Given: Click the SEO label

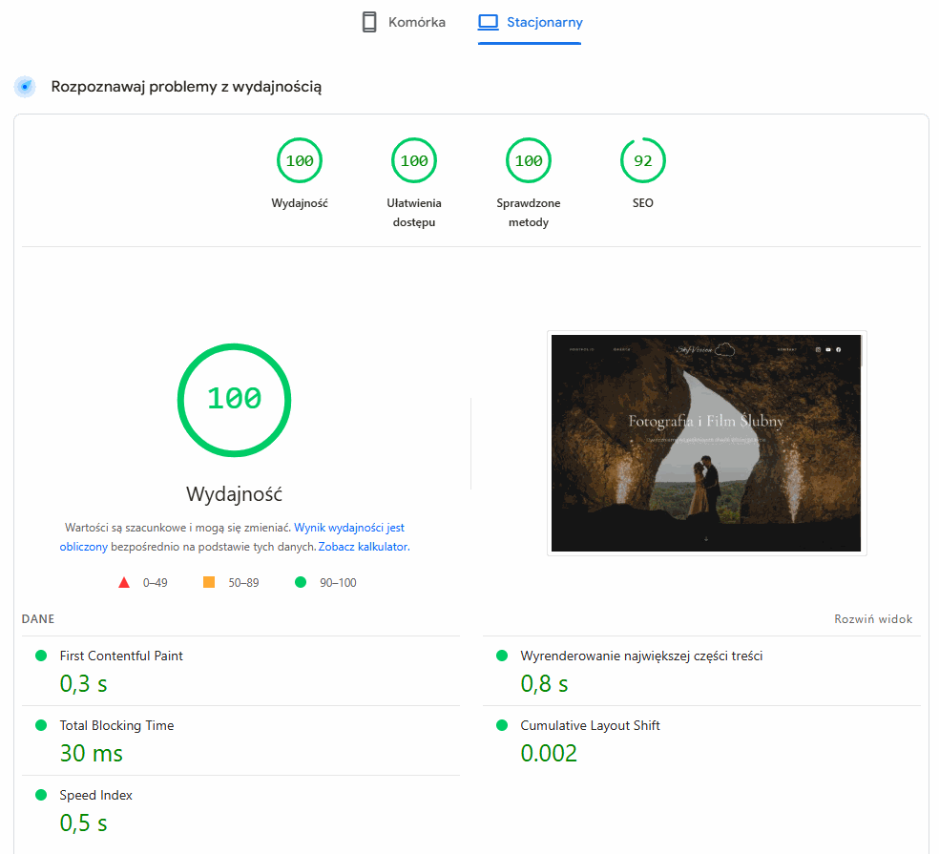Looking at the screenshot, I should click(642, 203).
